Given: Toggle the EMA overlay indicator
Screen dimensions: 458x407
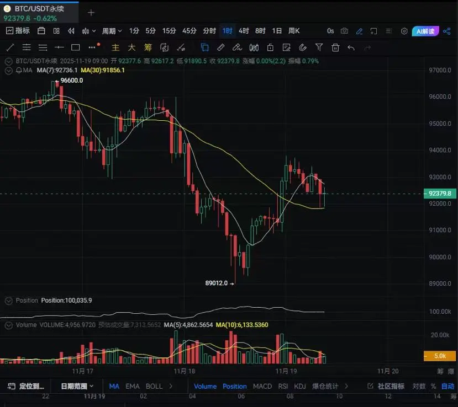Looking at the screenshot, I should pos(133,386).
